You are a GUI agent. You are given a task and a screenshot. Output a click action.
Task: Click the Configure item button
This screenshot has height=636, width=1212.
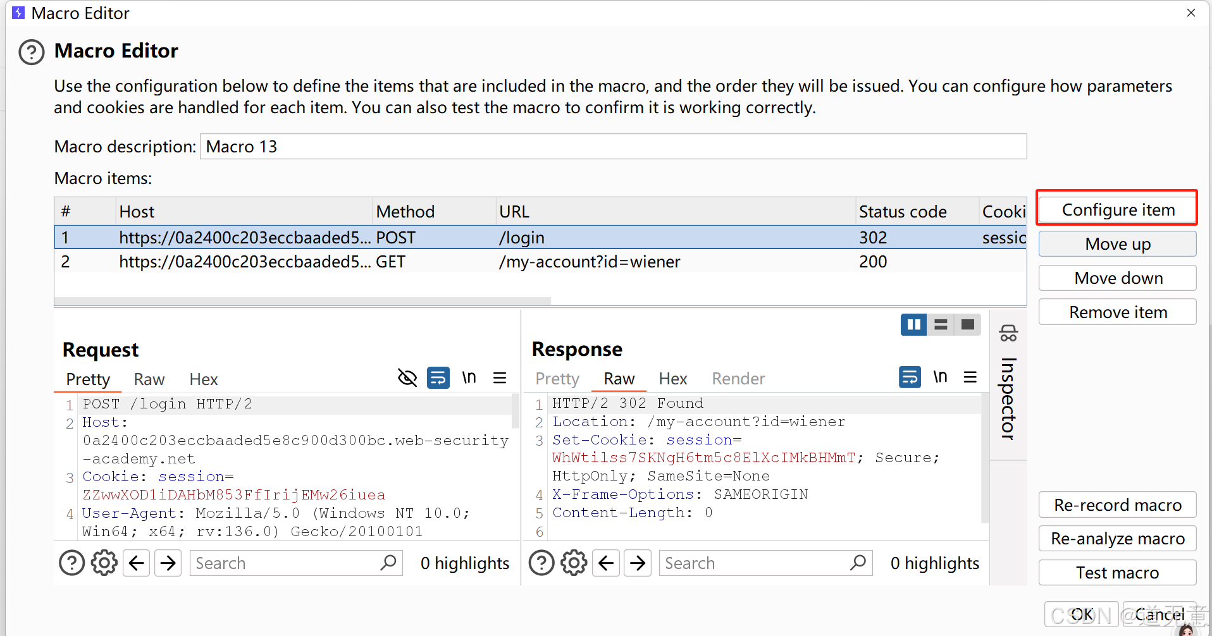point(1117,210)
